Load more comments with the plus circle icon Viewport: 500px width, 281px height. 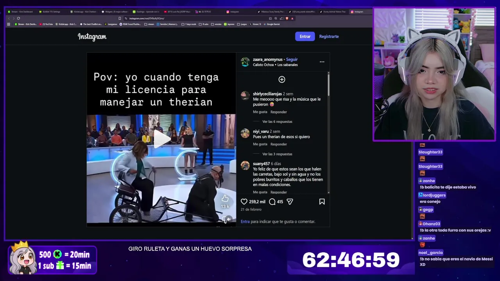point(282,80)
